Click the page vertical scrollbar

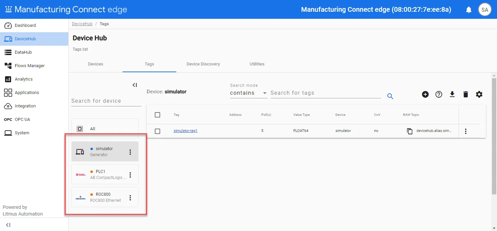pos(494,136)
